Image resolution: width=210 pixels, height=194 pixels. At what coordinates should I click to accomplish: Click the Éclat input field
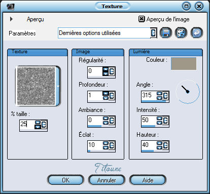[x=95, y=145]
